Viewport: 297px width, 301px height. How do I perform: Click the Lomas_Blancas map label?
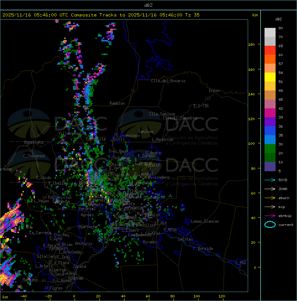[205, 221]
